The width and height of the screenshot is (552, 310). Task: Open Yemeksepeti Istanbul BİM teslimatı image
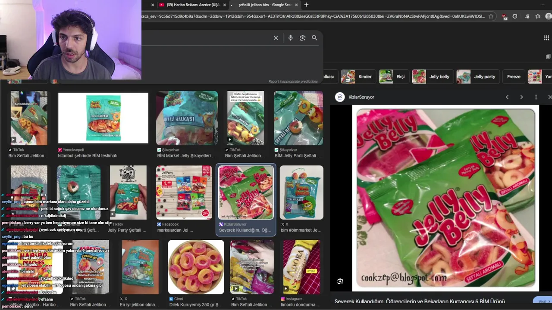103,118
